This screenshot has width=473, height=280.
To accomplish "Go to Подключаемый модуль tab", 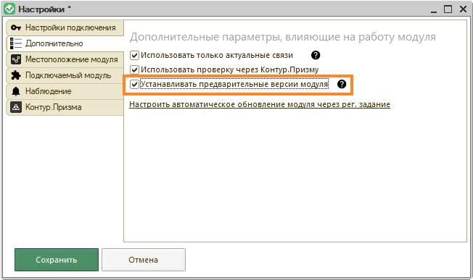I will pos(65,75).
